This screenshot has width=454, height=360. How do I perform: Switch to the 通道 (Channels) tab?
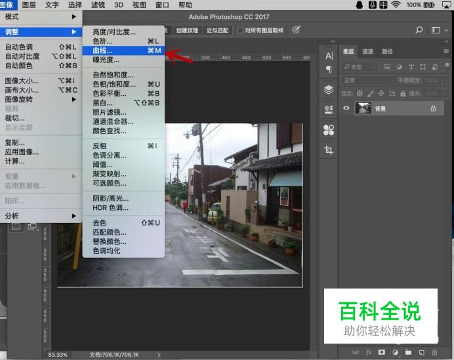(367, 52)
